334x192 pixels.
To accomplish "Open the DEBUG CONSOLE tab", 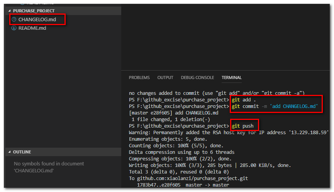I will 197,77.
